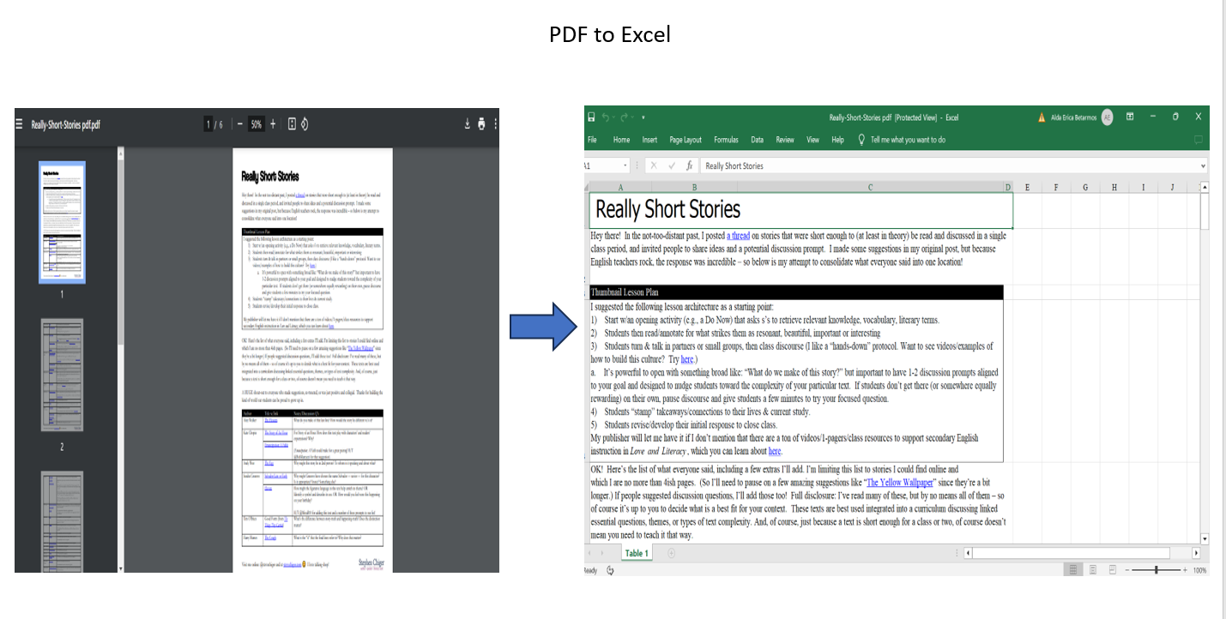The height and width of the screenshot is (619, 1226).
Task: Open the Page Layout ribbon tab
Action: 685,140
